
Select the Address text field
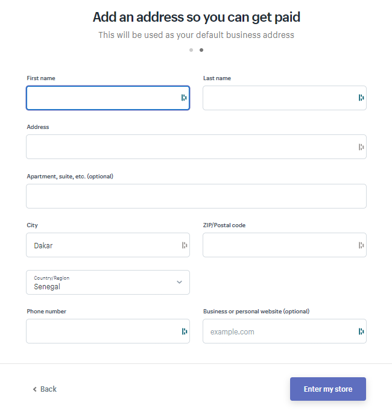(x=196, y=147)
